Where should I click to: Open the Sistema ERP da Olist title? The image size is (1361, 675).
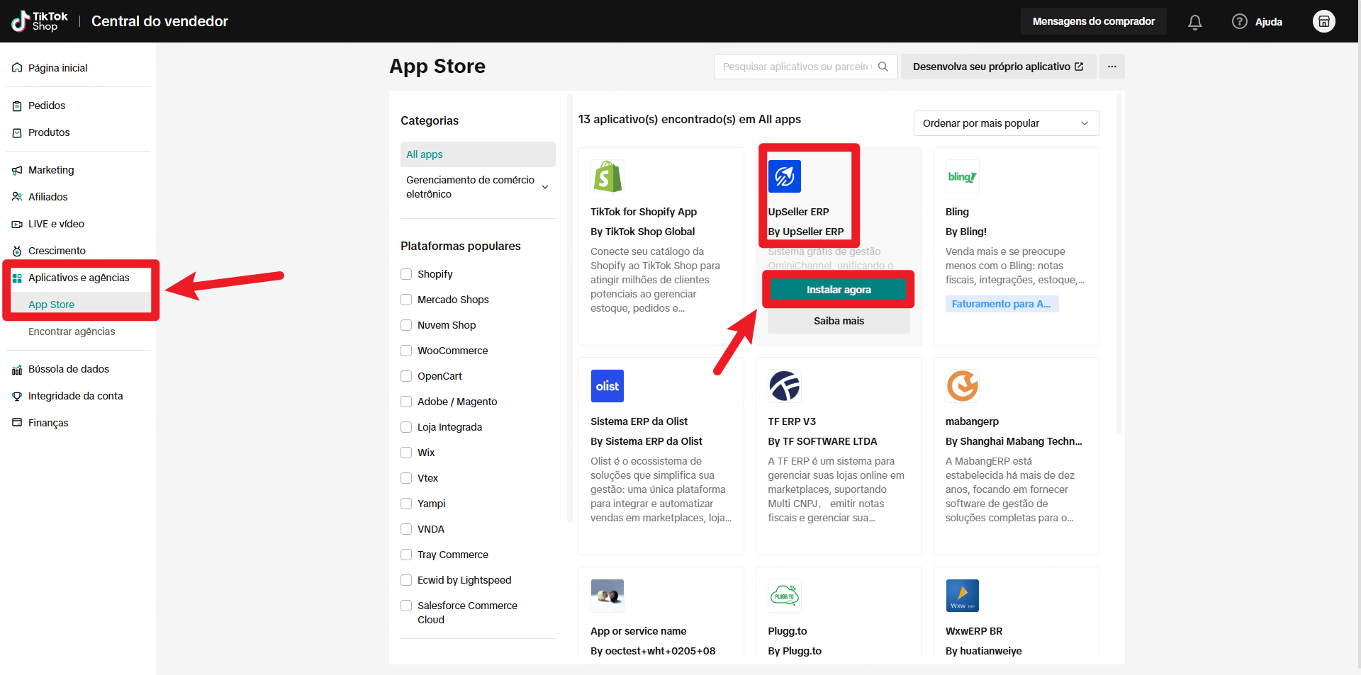point(639,421)
